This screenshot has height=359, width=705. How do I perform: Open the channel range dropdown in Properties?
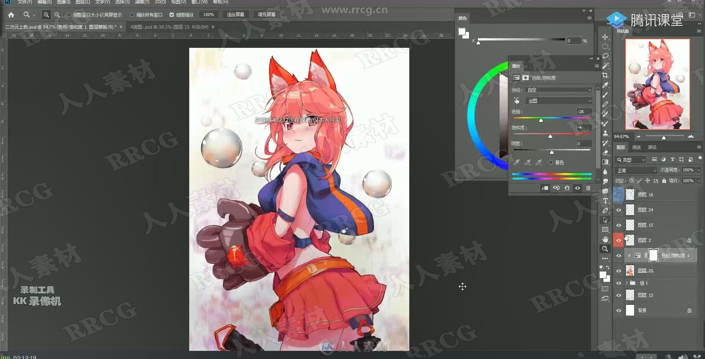(558, 101)
